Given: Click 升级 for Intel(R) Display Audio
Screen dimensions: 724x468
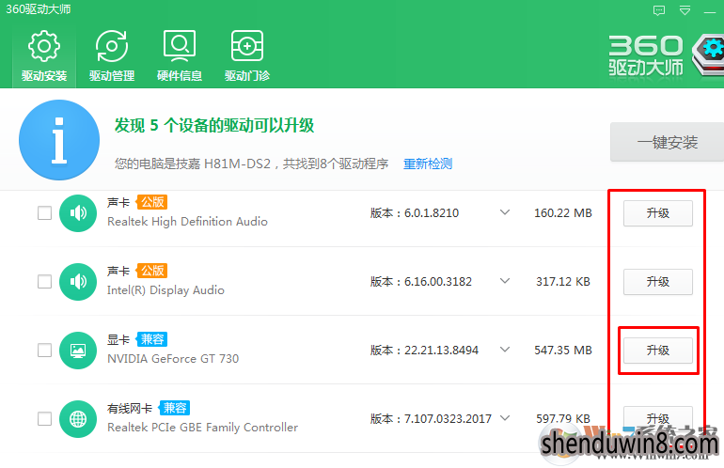Looking at the screenshot, I should tap(658, 282).
